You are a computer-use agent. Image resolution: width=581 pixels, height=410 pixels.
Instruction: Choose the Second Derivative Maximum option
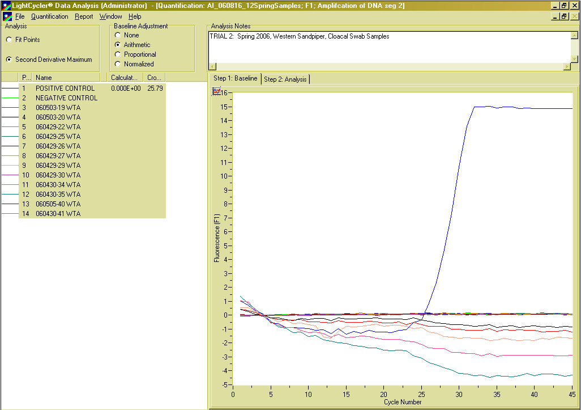(x=9, y=60)
